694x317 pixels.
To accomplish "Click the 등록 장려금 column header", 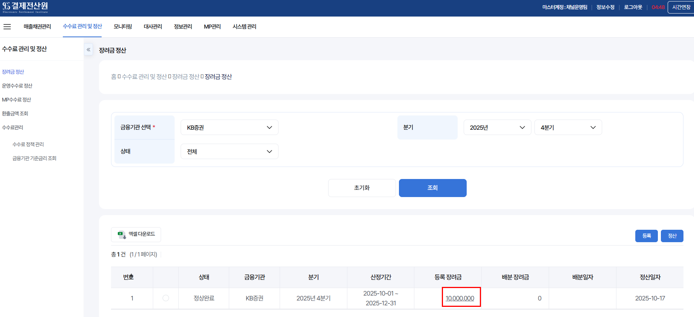I will [448, 277].
